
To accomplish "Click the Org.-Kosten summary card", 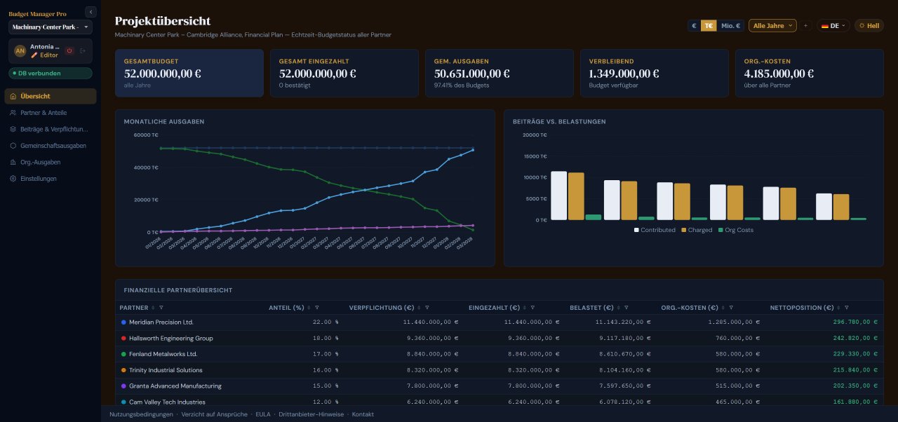I will pyautogui.click(x=810, y=73).
